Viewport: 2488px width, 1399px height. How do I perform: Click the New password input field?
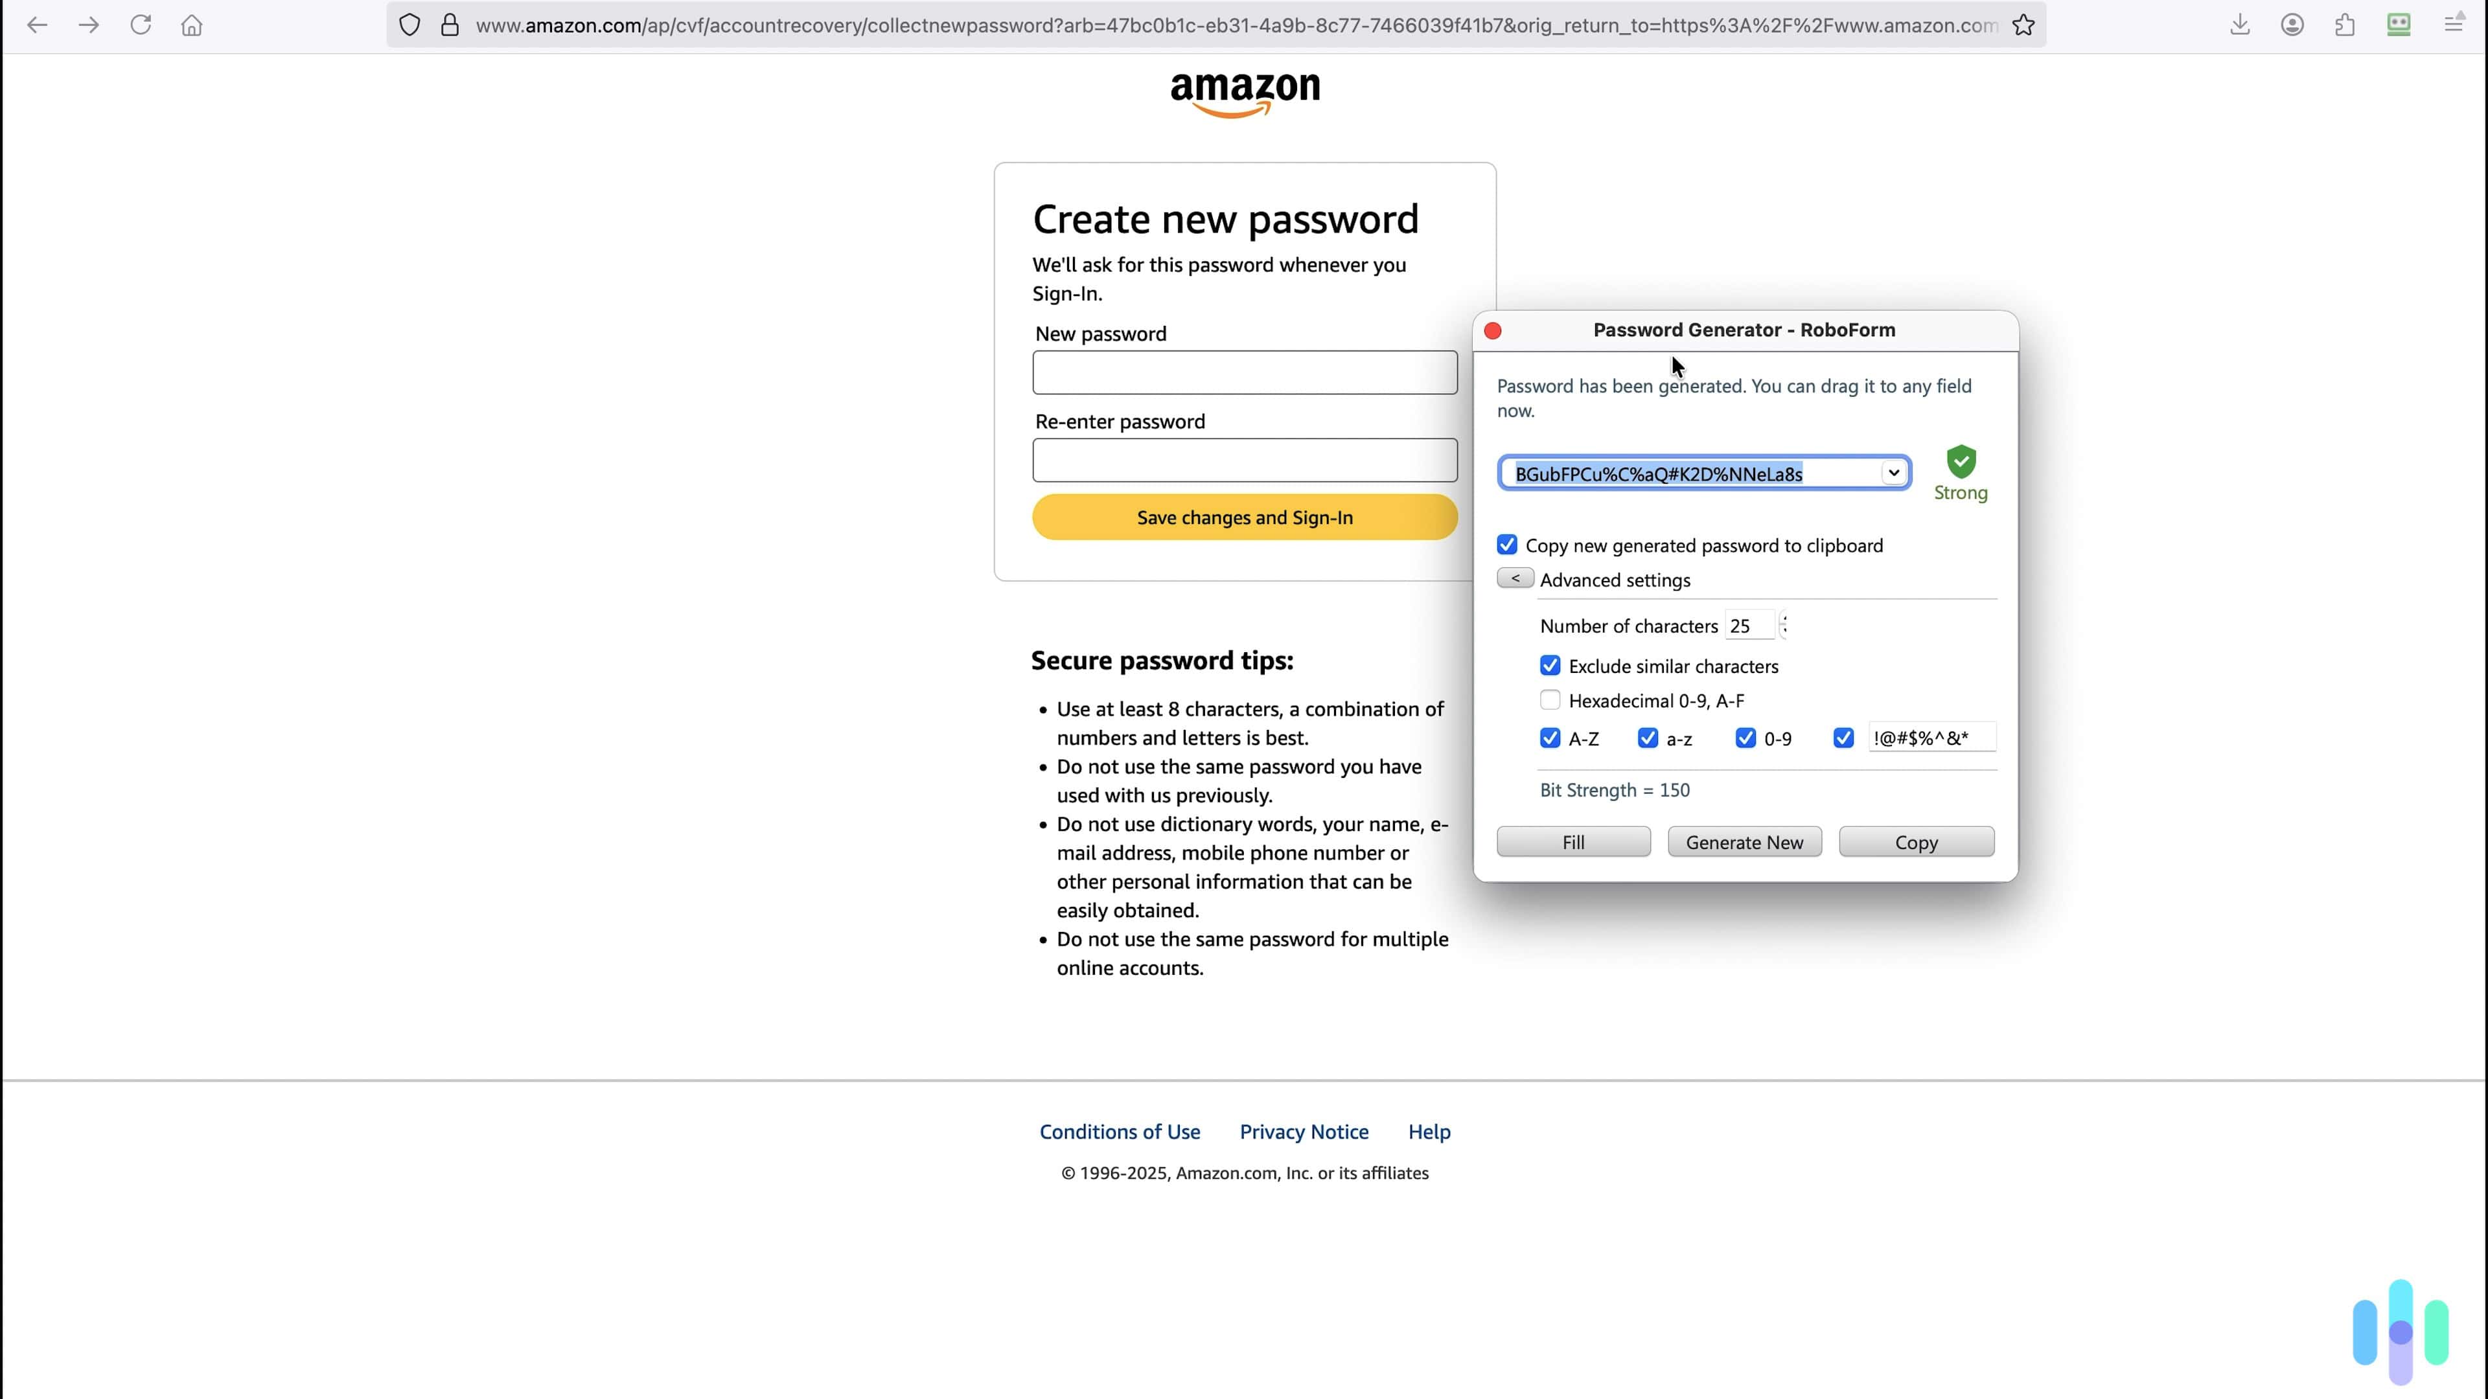tap(1244, 372)
